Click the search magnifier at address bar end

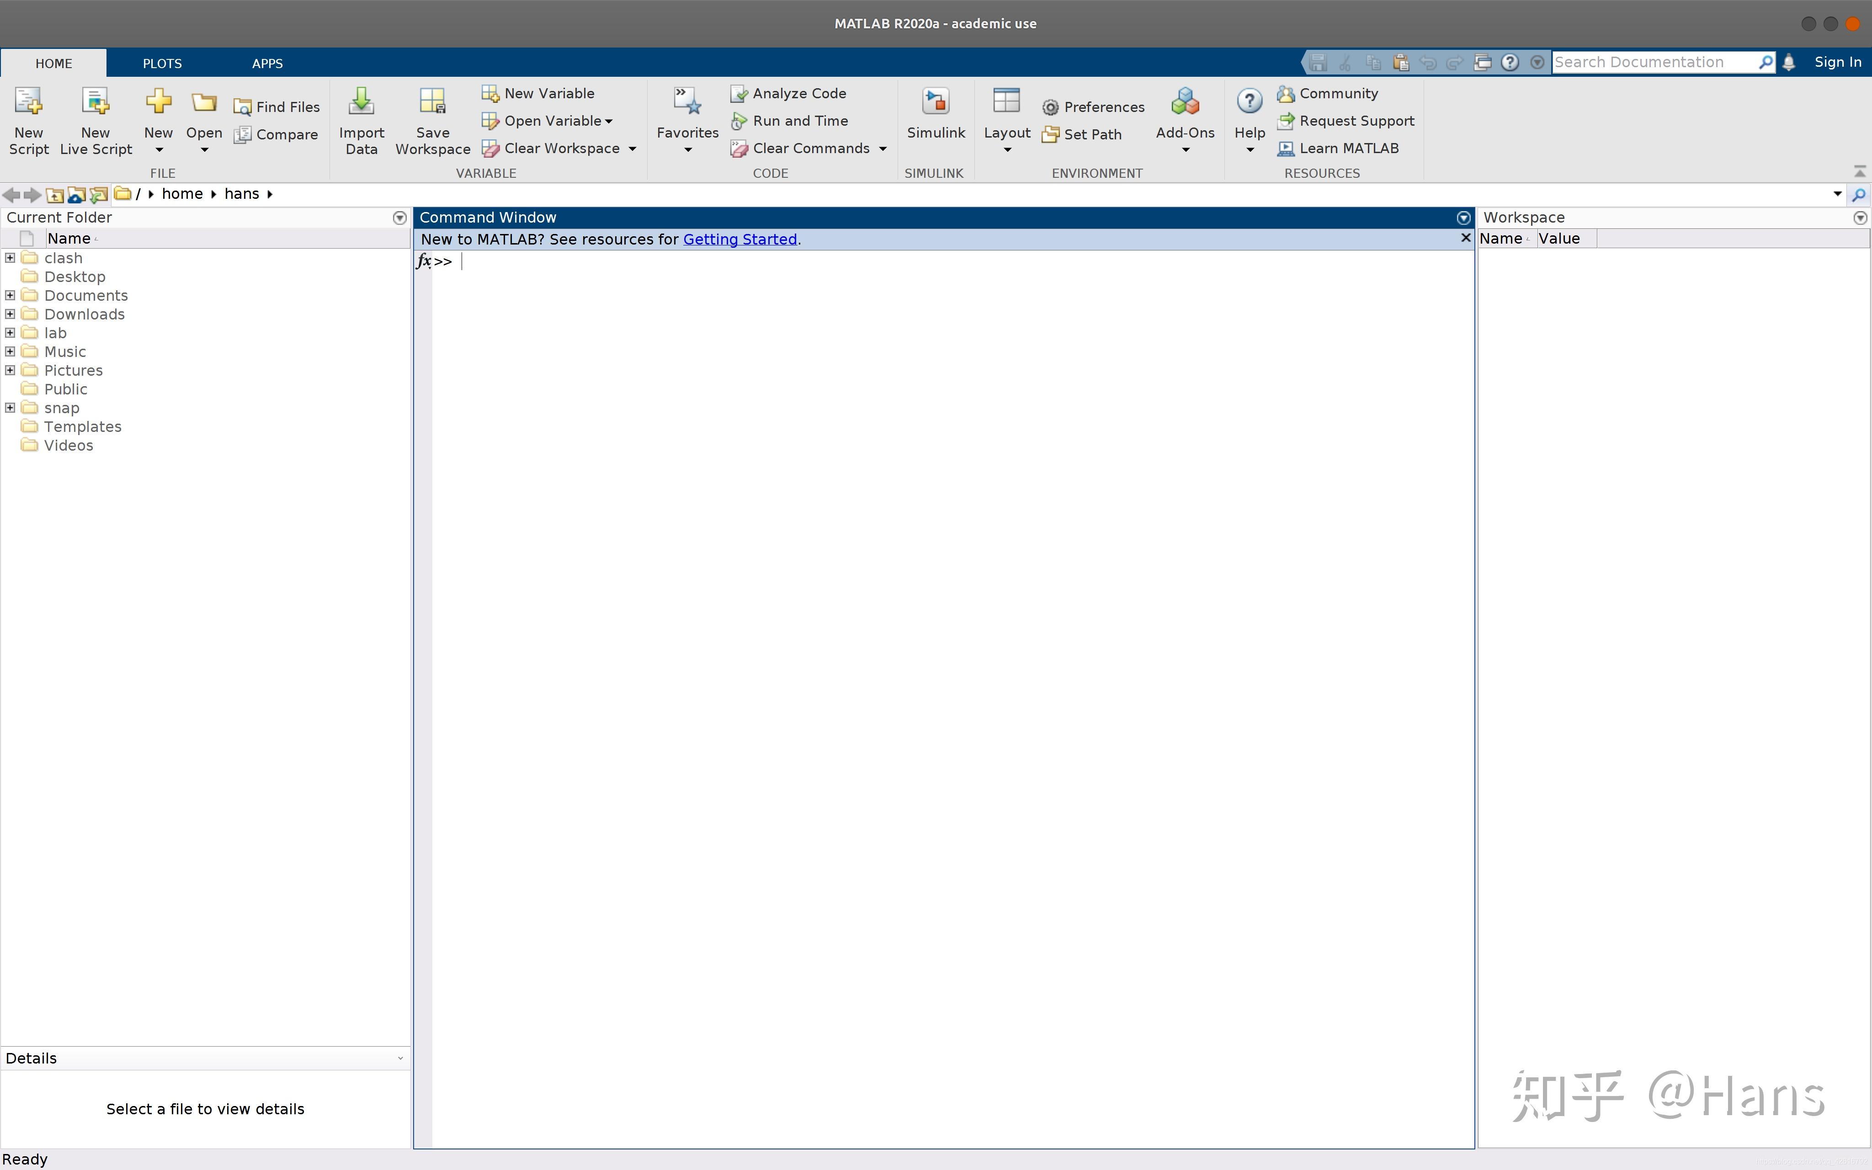tap(1859, 194)
